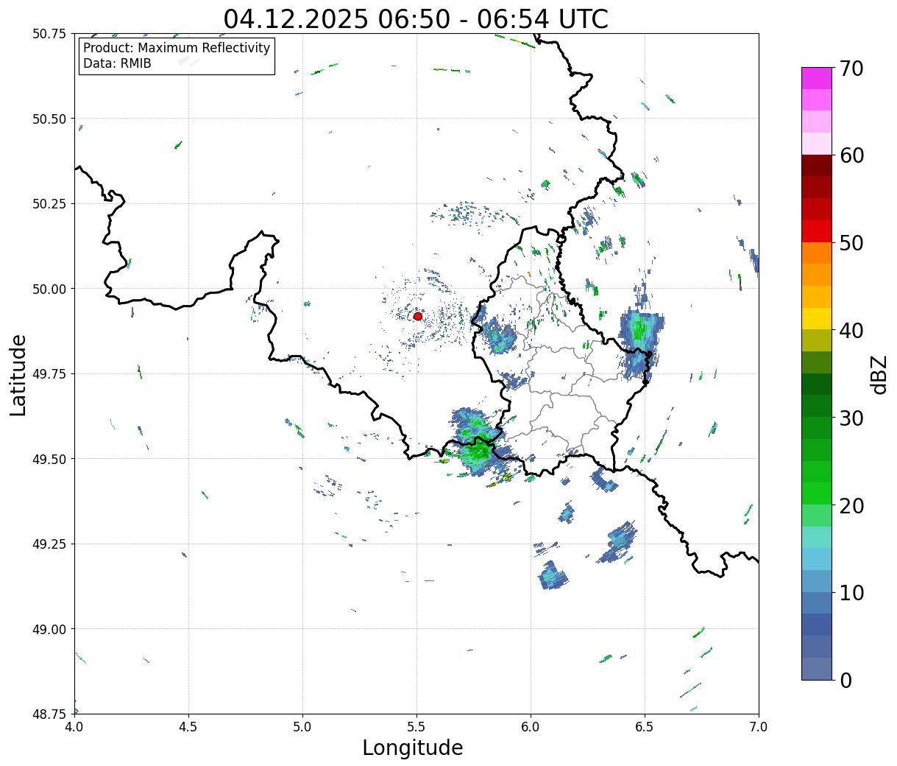Click the "Data: RMIB" legend line
Viewport: 897px width, 766px height.
117,64
